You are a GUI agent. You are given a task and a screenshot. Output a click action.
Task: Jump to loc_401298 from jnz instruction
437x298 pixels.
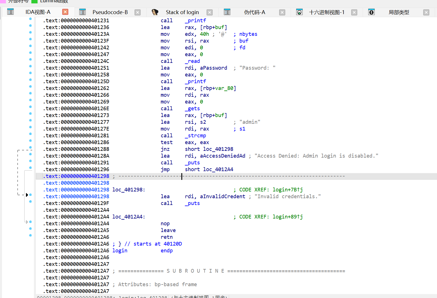point(218,149)
